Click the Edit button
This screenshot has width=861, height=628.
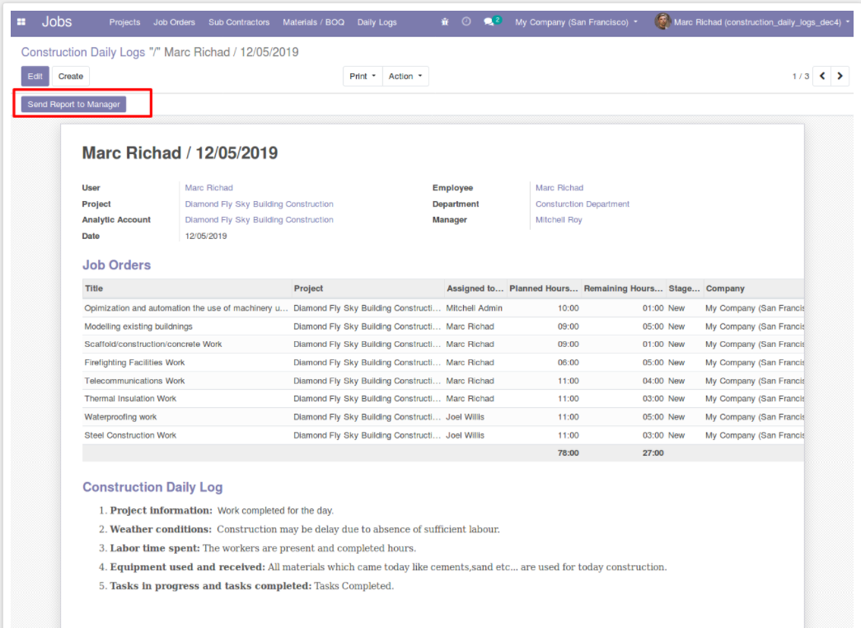tap(35, 77)
